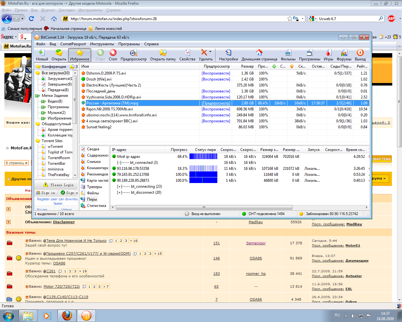Click piece progress bar for peer 79.165.91.252:13768
402x322 pixels.
[x=203, y=175]
